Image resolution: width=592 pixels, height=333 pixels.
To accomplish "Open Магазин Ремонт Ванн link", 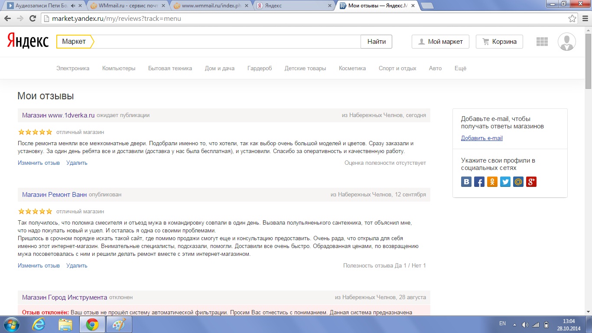I will click(54, 194).
